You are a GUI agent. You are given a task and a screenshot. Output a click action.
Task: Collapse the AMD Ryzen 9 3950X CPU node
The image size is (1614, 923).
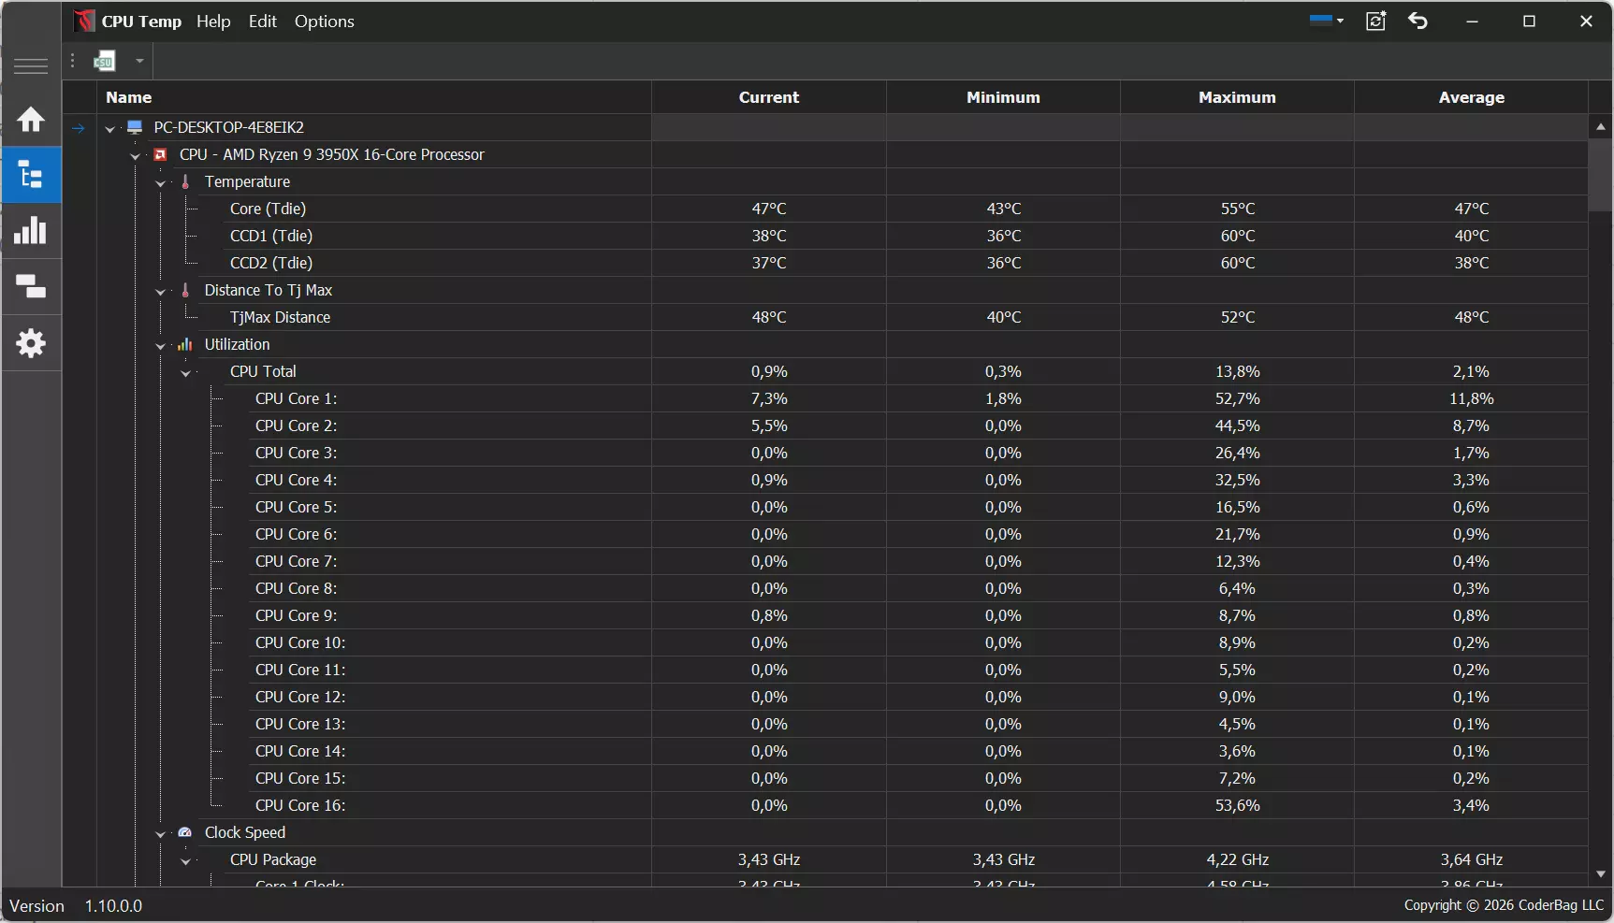click(x=136, y=155)
